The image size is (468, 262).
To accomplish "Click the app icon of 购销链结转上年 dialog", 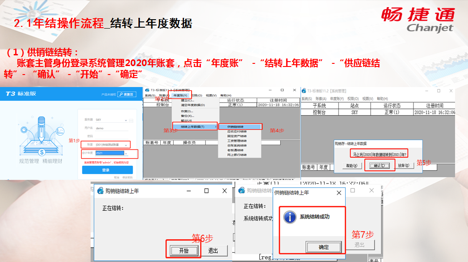I will [x=100, y=191].
